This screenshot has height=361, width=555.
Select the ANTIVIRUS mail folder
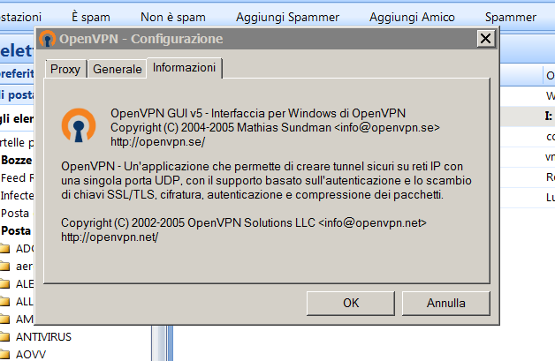pos(43,336)
